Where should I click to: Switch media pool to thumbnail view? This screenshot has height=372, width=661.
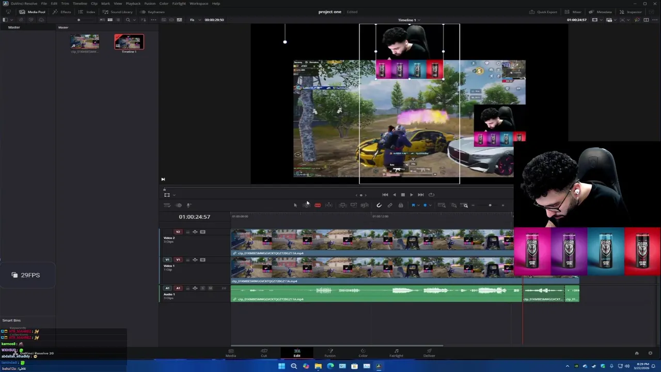click(109, 20)
